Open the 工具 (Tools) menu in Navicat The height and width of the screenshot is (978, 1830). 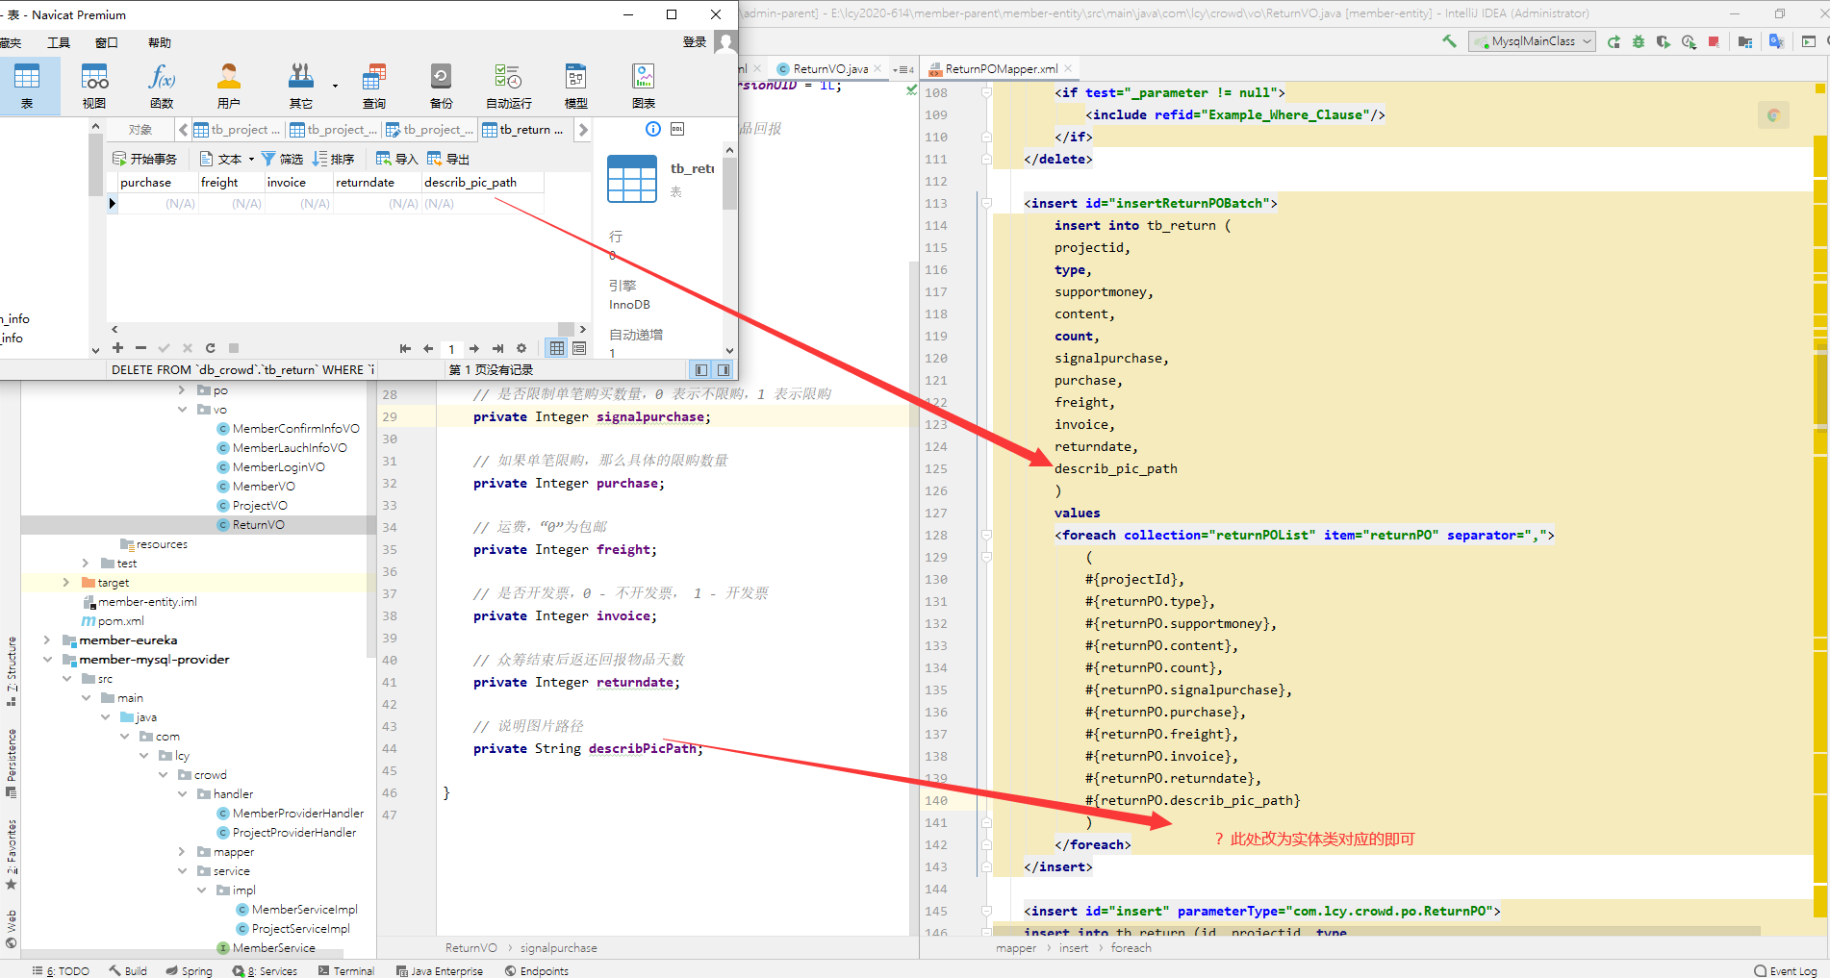point(59,42)
